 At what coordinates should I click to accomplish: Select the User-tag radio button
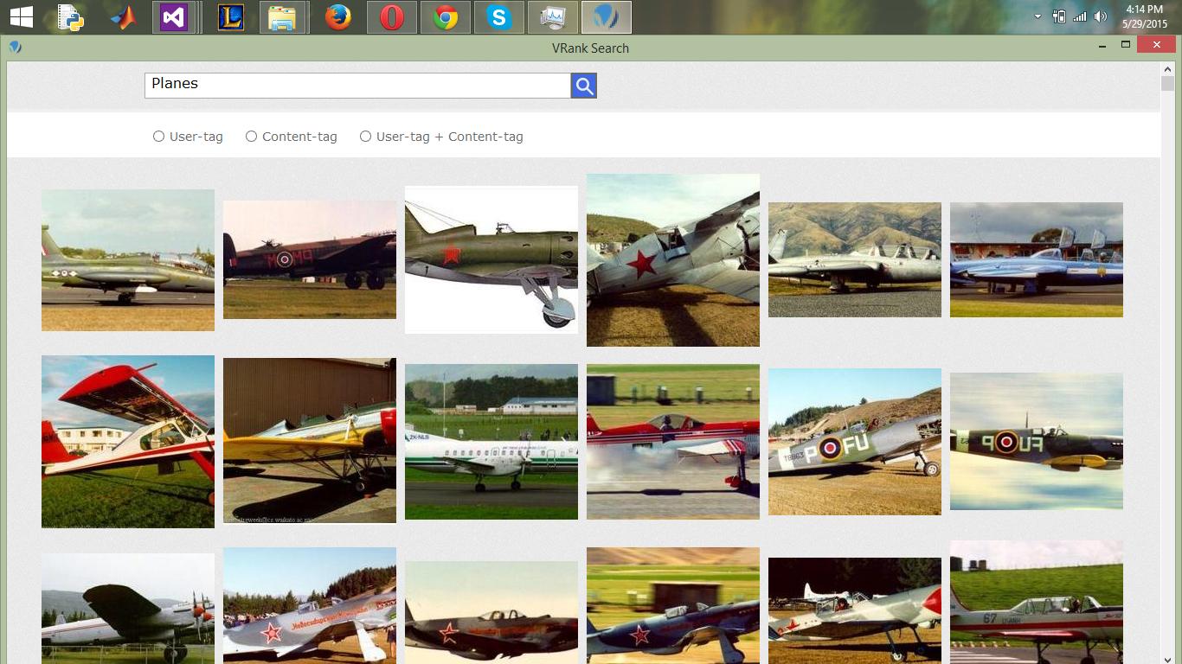tap(158, 137)
